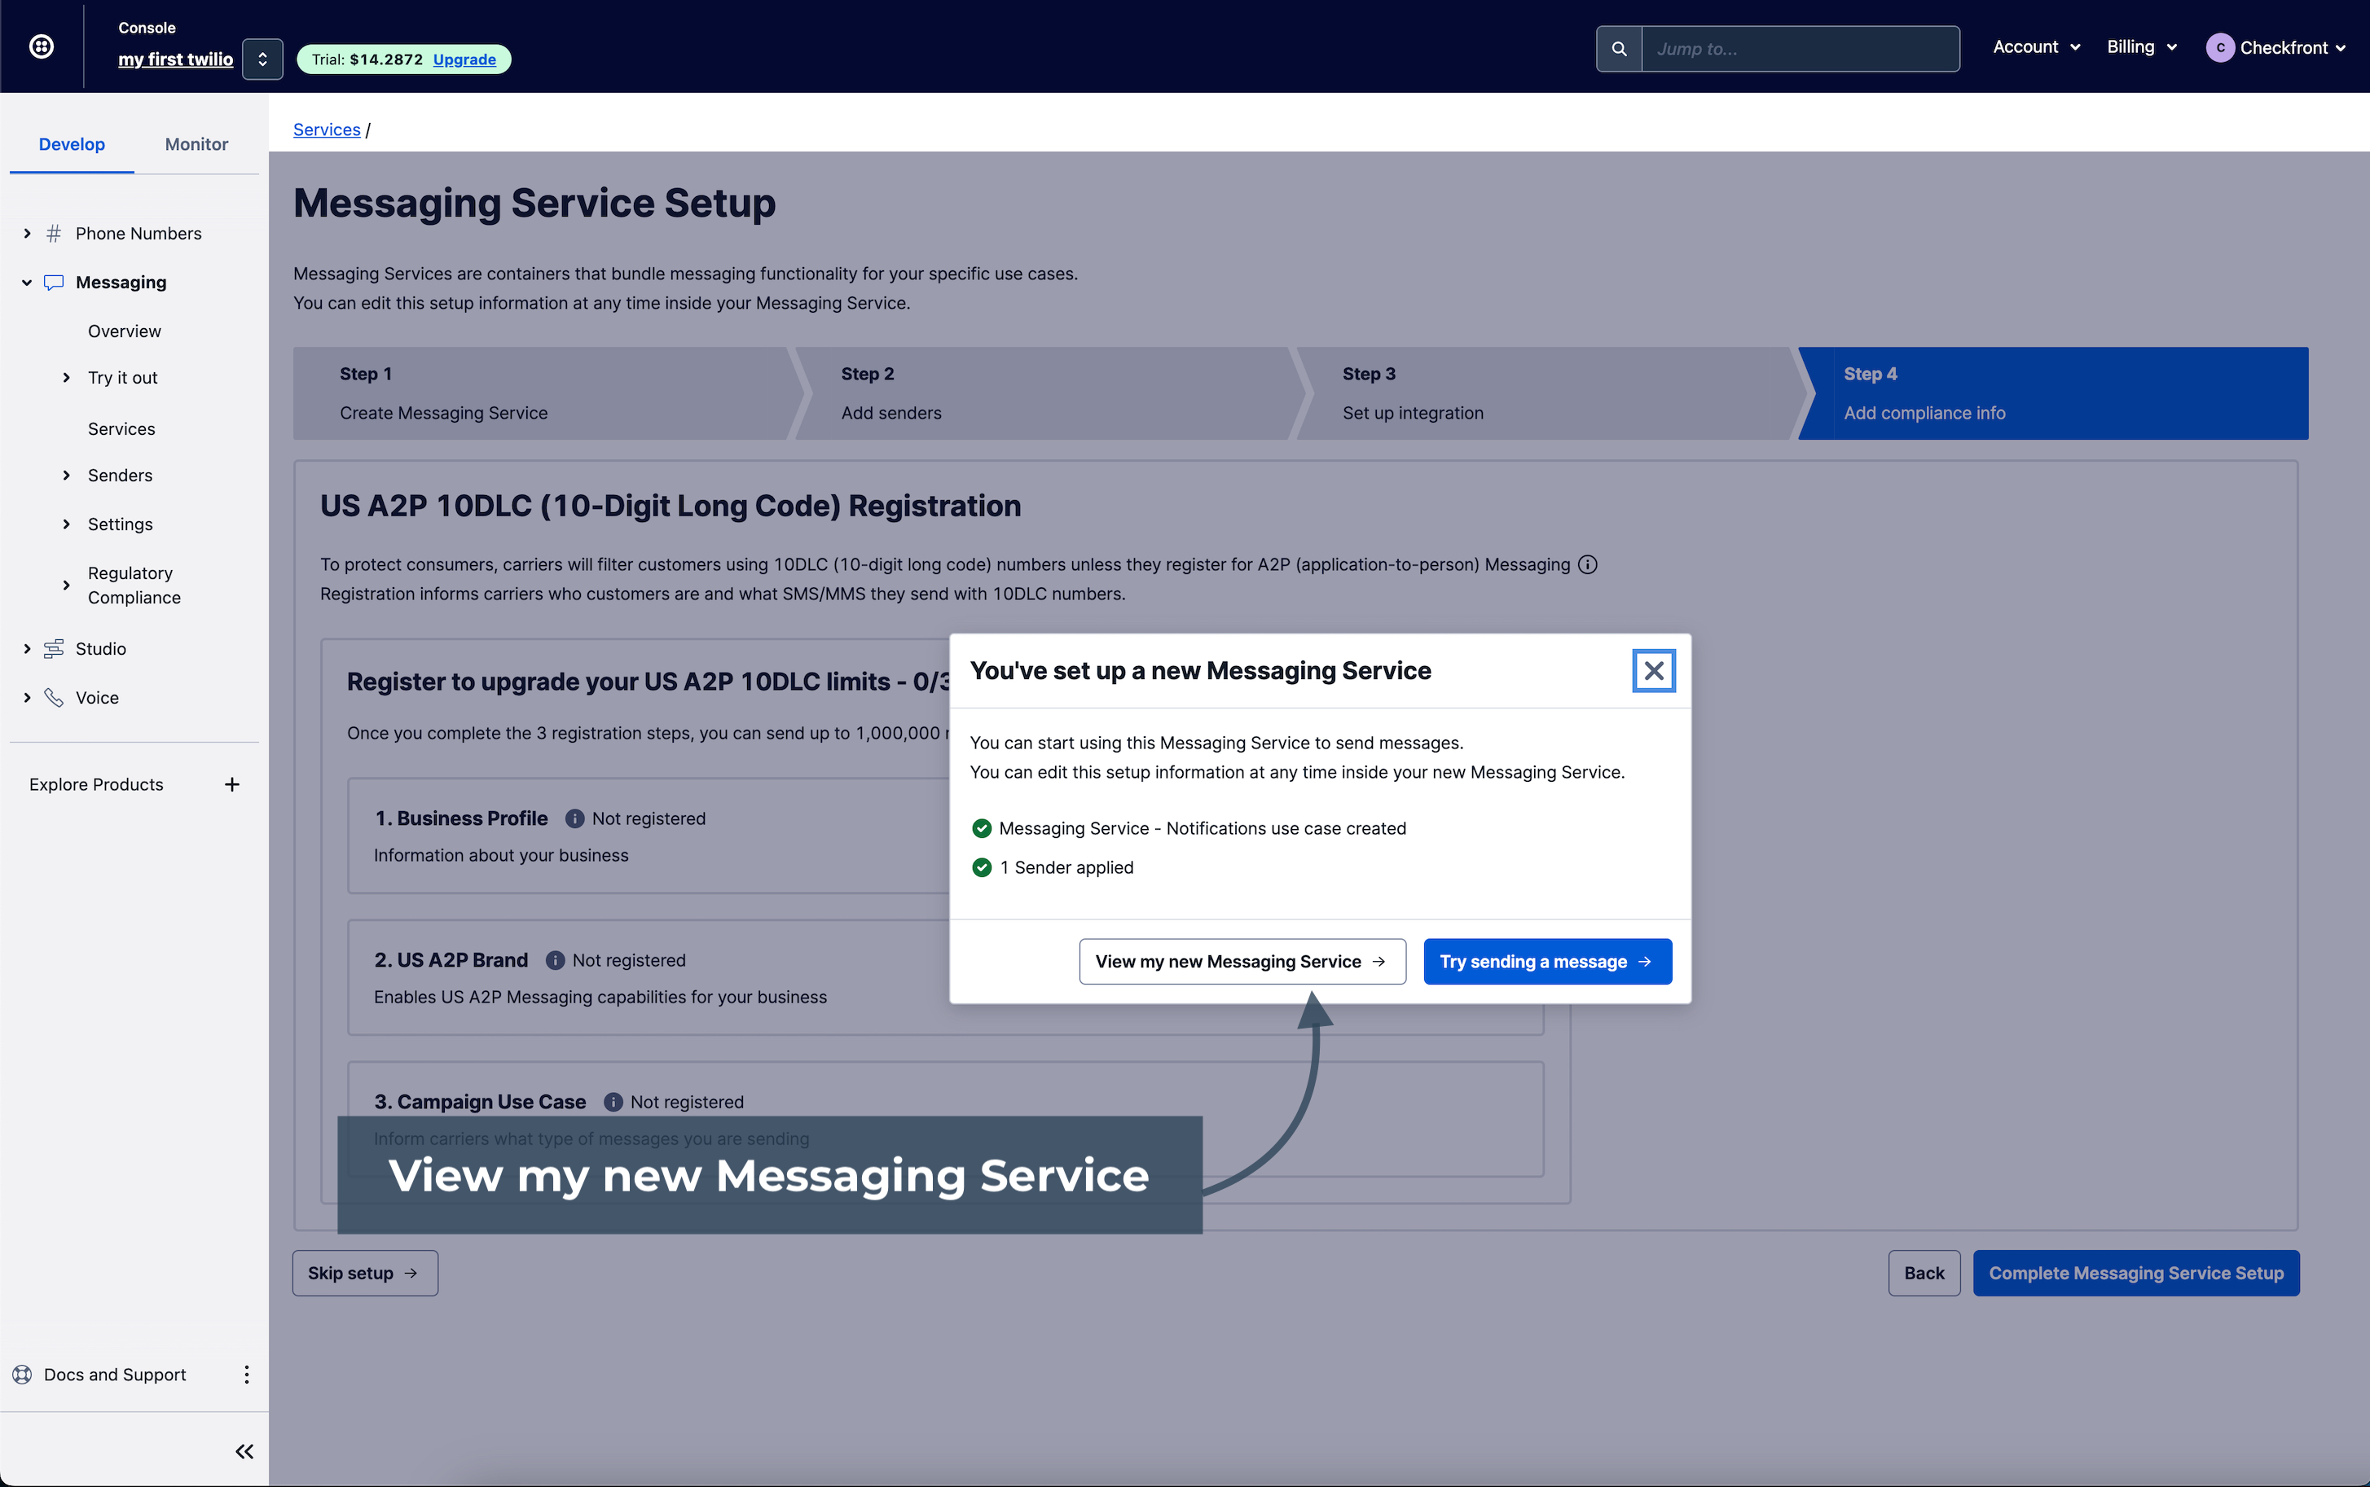The height and width of the screenshot is (1487, 2370).
Task: Click the 1. Business Profile heading
Action: click(460, 818)
